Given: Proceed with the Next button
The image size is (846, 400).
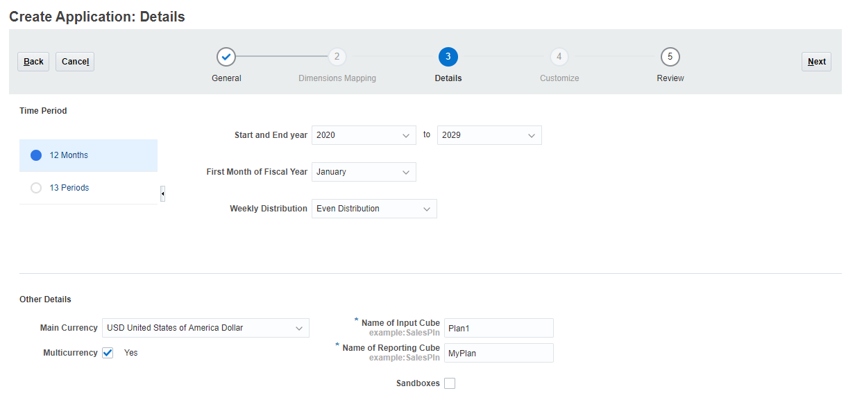Looking at the screenshot, I should (816, 61).
